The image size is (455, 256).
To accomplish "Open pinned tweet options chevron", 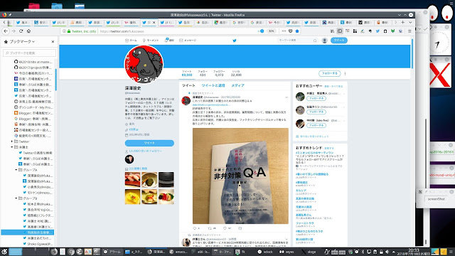I will [x=287, y=97].
